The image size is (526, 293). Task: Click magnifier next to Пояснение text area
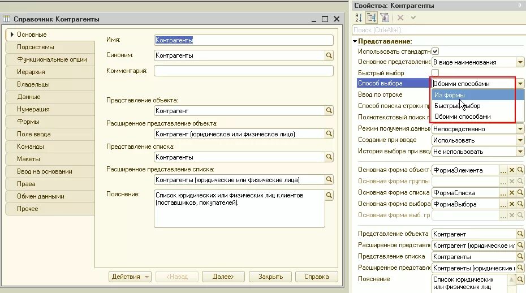329,195
